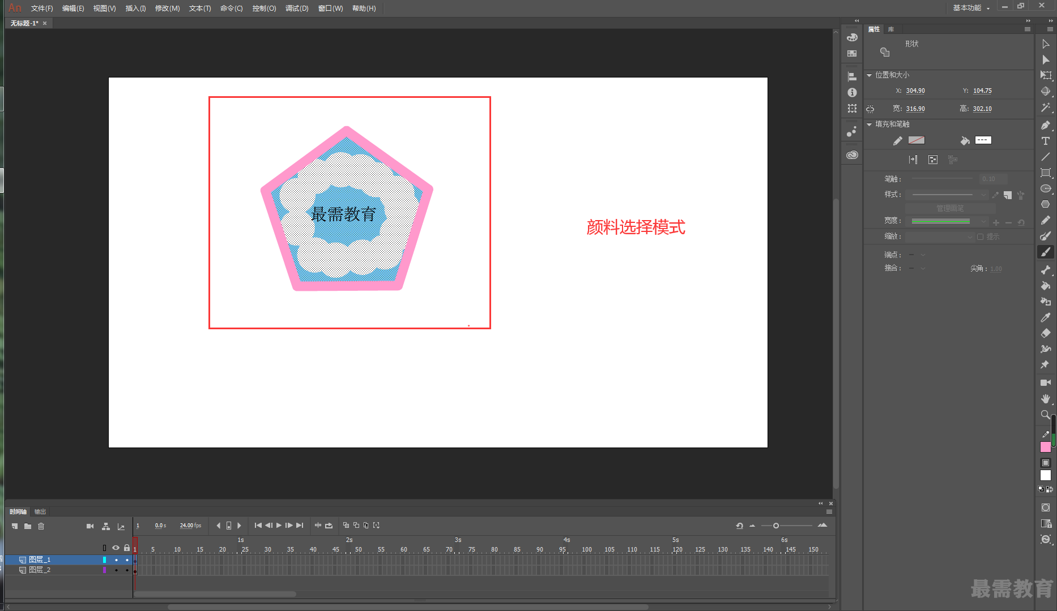Select the Eraser tool
Viewport: 1057px width, 611px height.
point(1046,333)
